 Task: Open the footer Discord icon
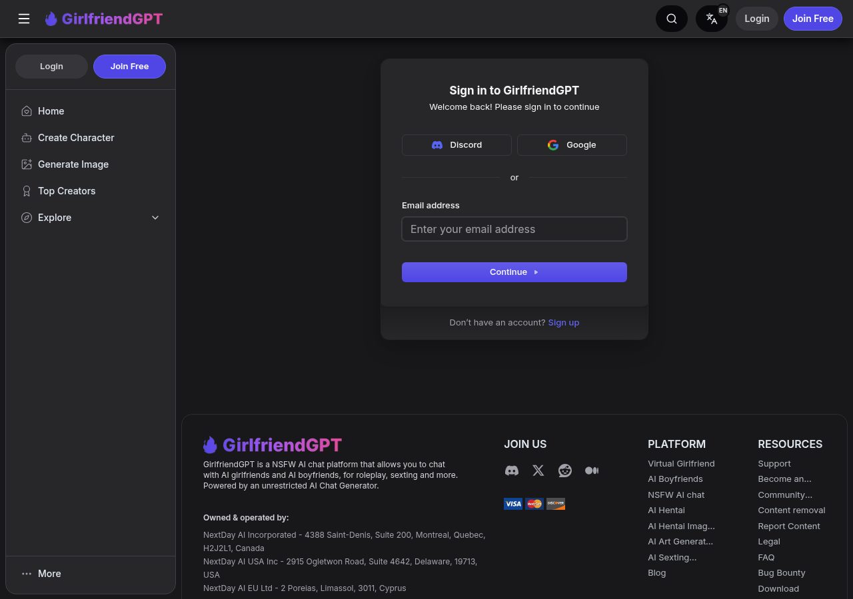512,471
